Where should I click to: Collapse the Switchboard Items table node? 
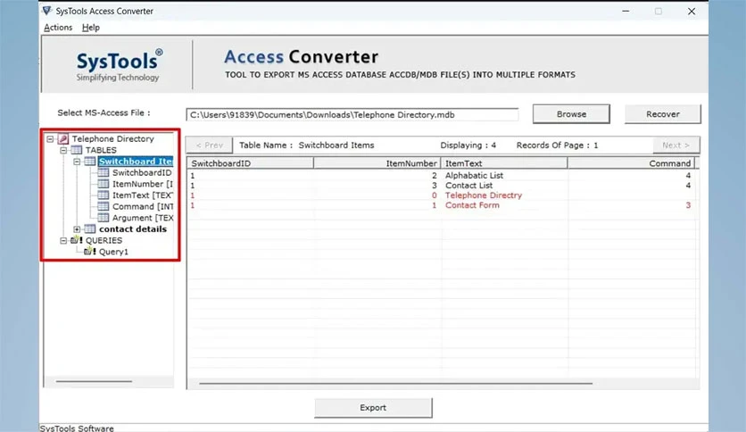77,162
